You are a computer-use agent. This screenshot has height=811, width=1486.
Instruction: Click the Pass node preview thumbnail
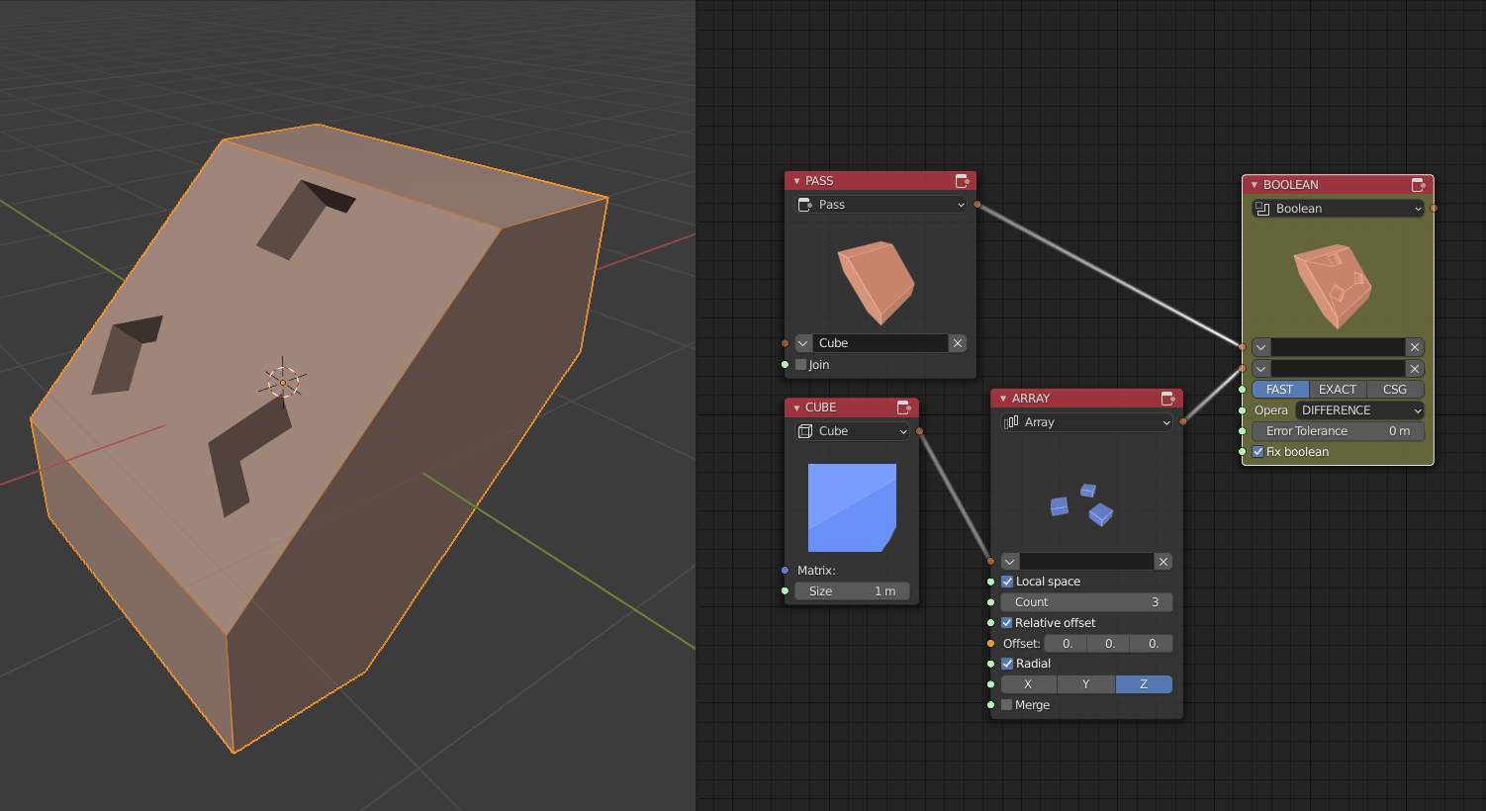click(877, 283)
